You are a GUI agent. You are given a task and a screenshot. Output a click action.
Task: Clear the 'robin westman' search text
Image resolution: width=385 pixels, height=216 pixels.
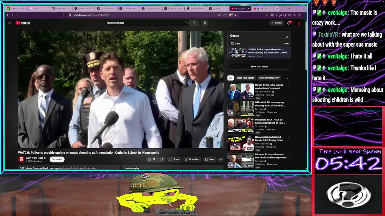[x=186, y=23]
